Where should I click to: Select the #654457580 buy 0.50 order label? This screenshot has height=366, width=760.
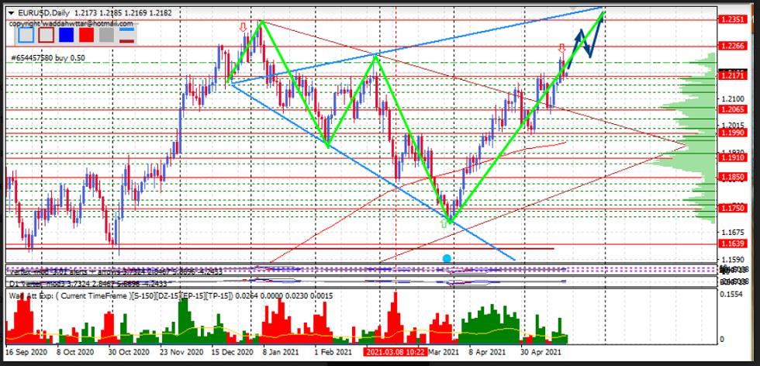click(48, 57)
